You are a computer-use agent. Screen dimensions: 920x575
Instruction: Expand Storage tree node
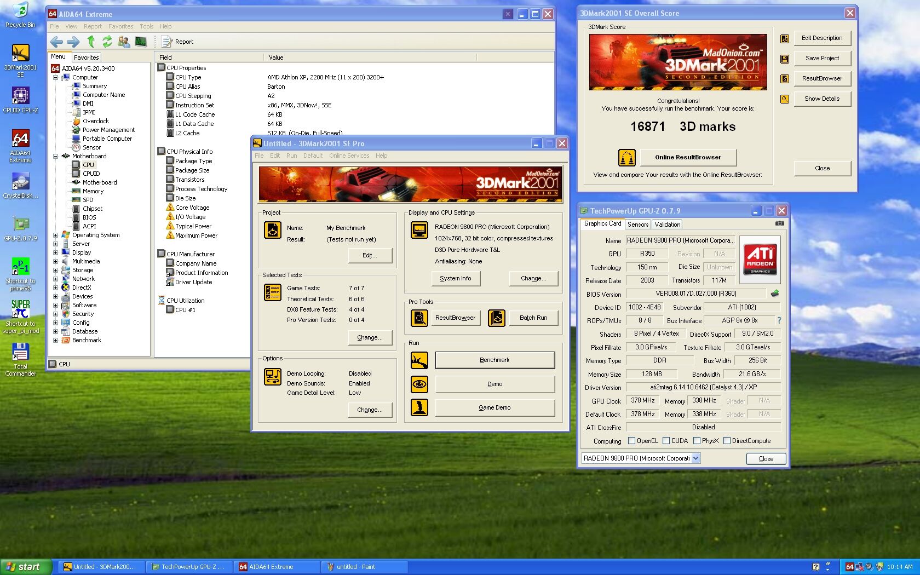point(55,270)
